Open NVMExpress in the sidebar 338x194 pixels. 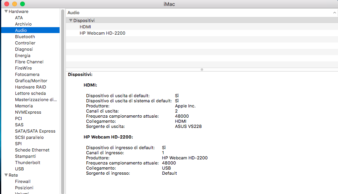(x=28, y=112)
